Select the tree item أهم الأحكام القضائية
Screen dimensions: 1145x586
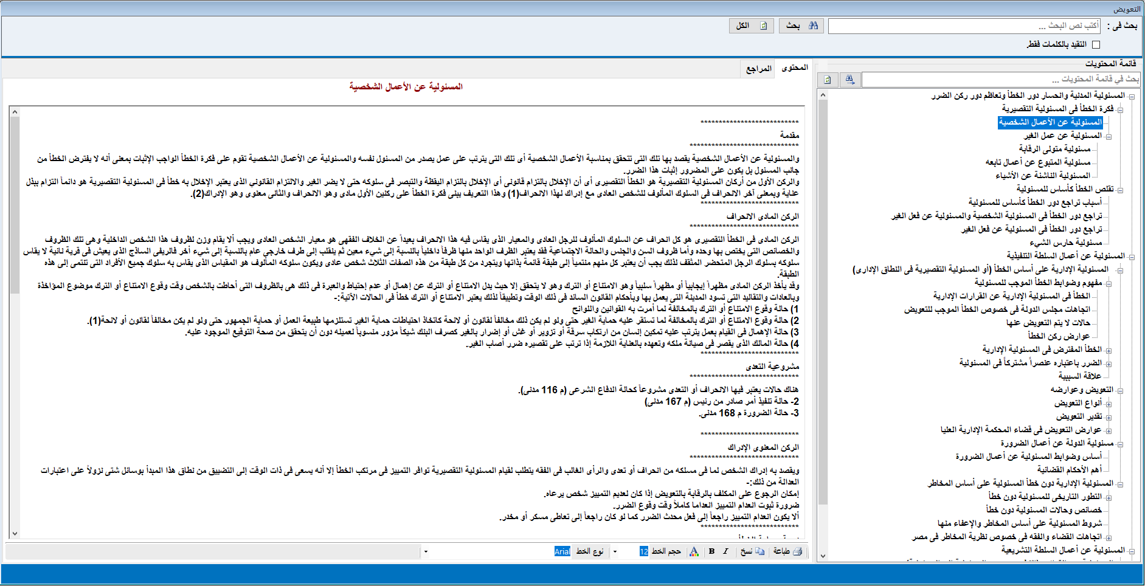point(1070,470)
